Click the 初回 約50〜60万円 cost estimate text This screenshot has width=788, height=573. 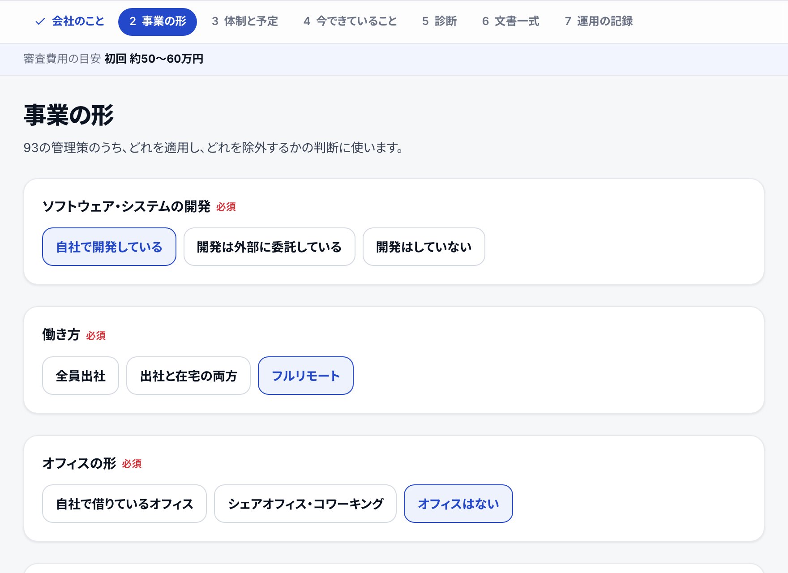(x=154, y=59)
